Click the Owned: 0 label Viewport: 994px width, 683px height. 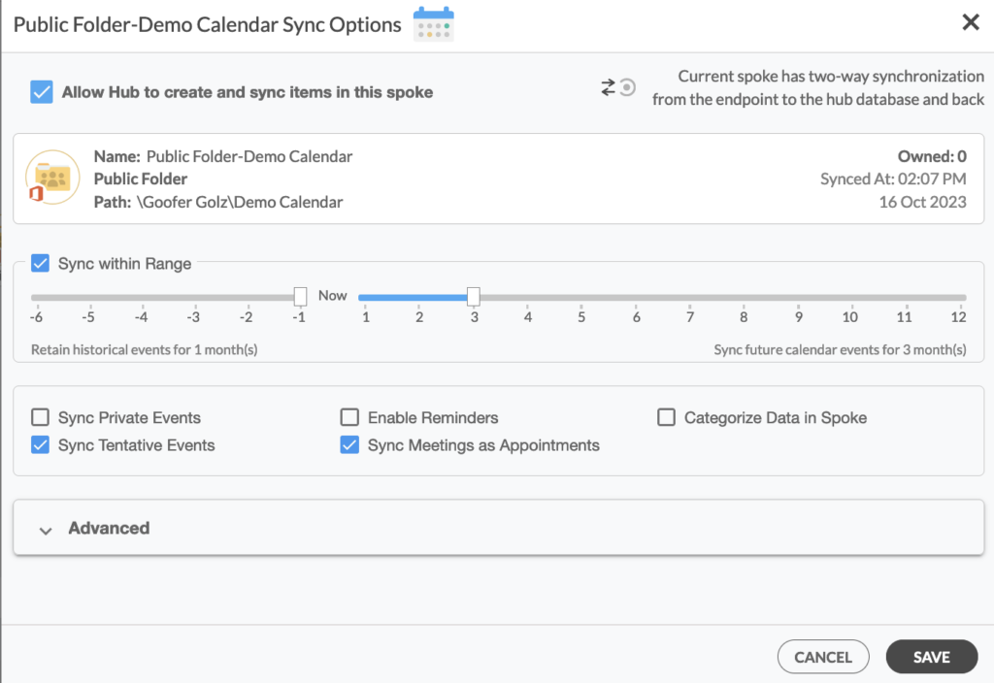point(931,156)
